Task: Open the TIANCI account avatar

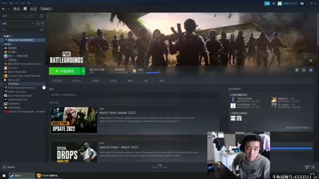Action: [x=280, y=4]
